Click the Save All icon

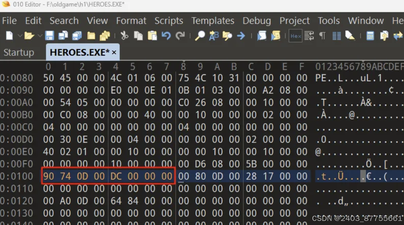(77, 36)
